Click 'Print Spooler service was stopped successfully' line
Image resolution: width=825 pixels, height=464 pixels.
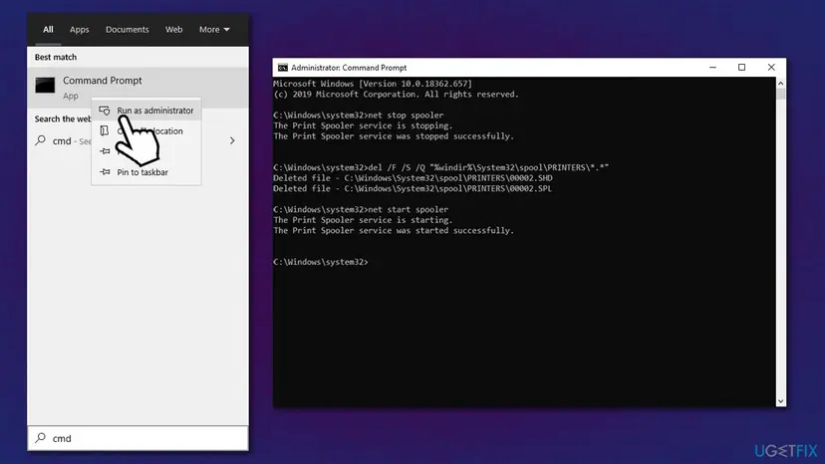394,136
